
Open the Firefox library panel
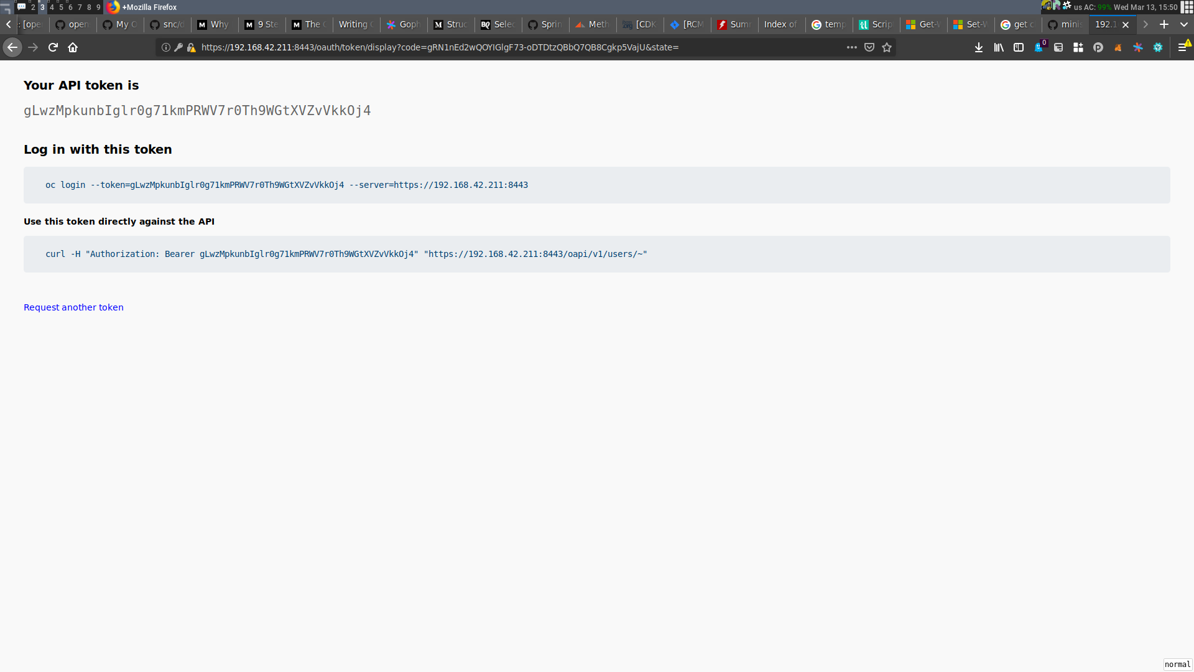tap(999, 47)
